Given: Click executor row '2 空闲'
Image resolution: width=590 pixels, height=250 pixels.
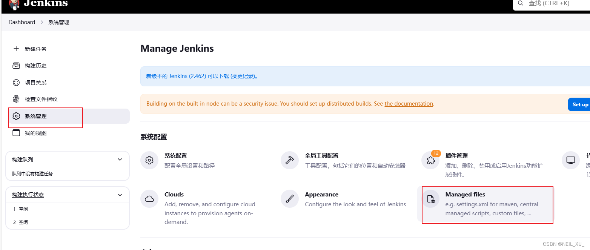Looking at the screenshot, I should coord(68,222).
